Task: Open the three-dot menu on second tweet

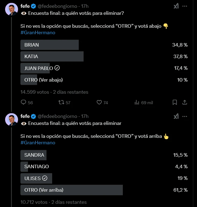Action: tap(185, 116)
